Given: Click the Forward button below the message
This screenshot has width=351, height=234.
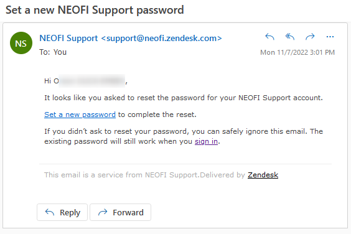Looking at the screenshot, I should (121, 212).
